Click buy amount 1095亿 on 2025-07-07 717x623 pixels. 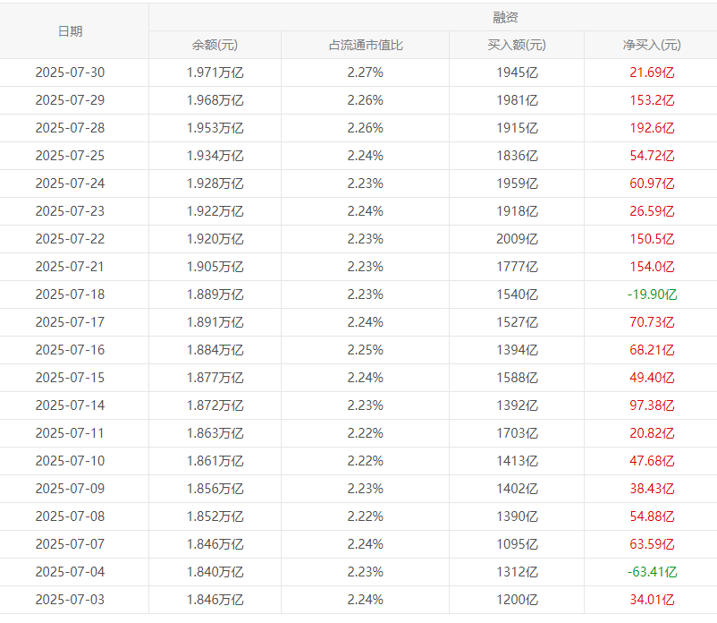517,544
